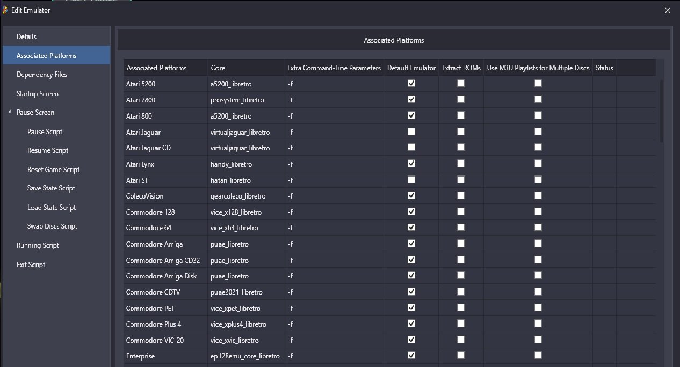The image size is (680, 367).
Task: Go to Startup Screen settings
Action: [56, 93]
